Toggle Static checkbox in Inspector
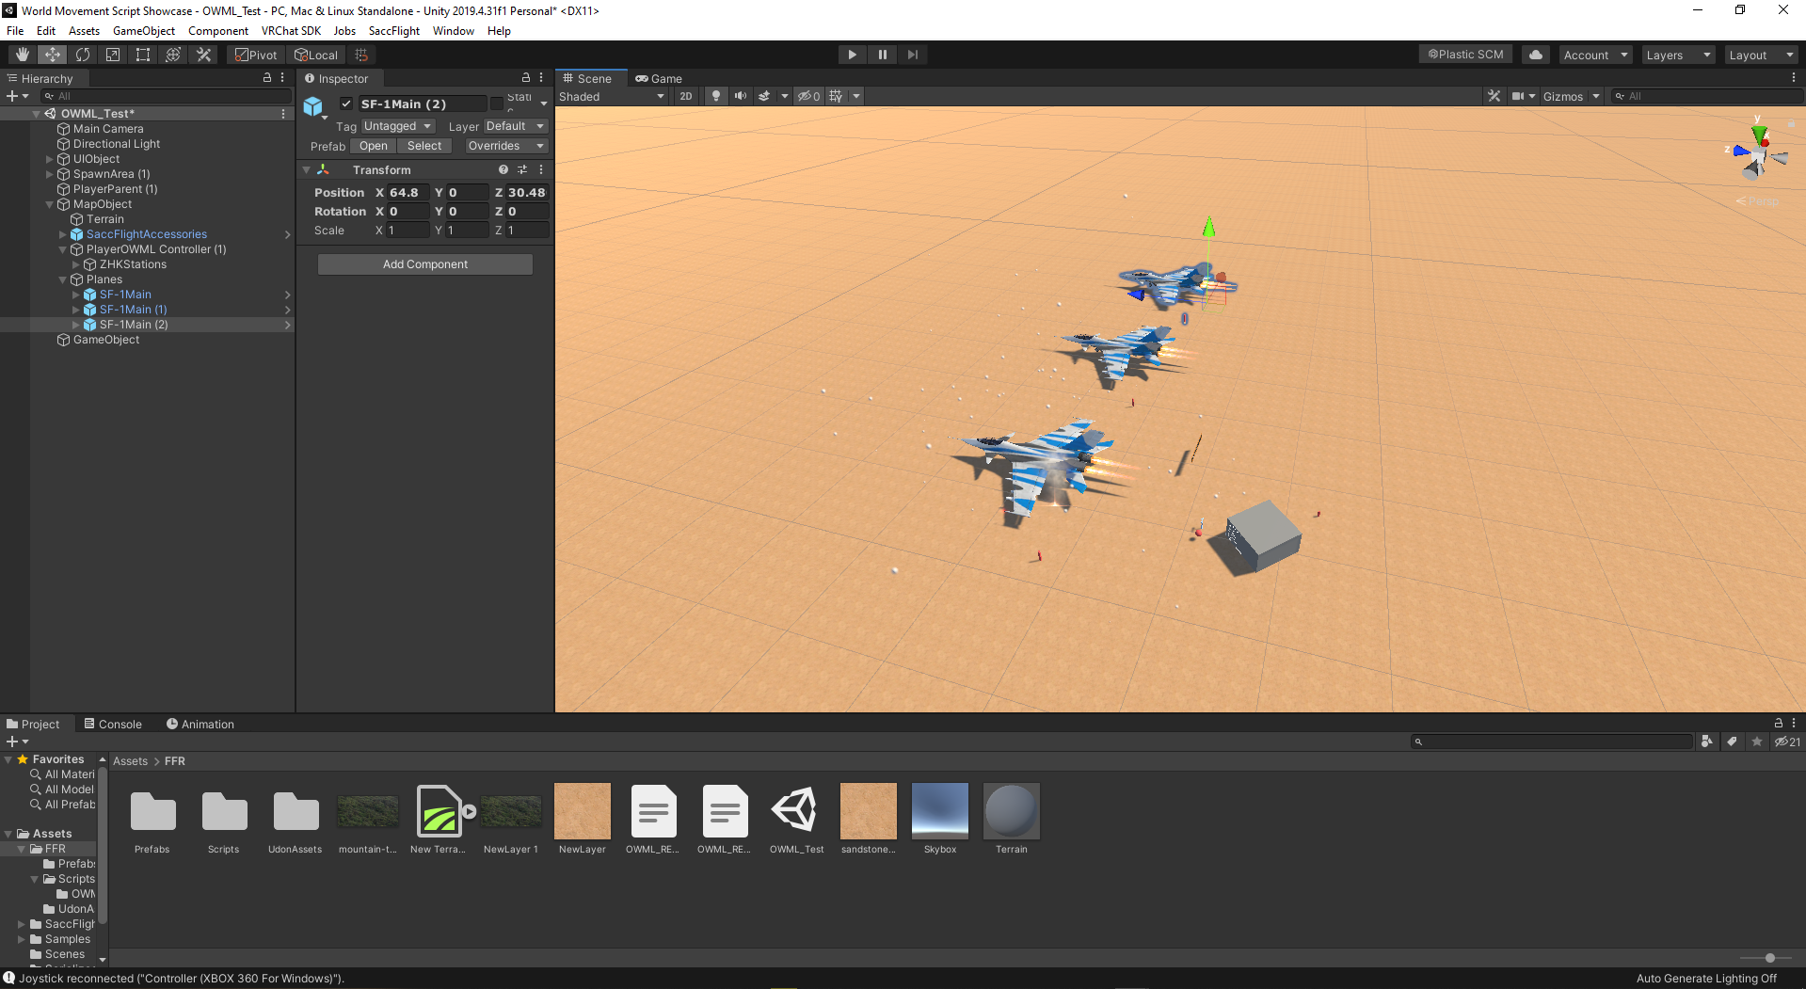 coord(497,104)
